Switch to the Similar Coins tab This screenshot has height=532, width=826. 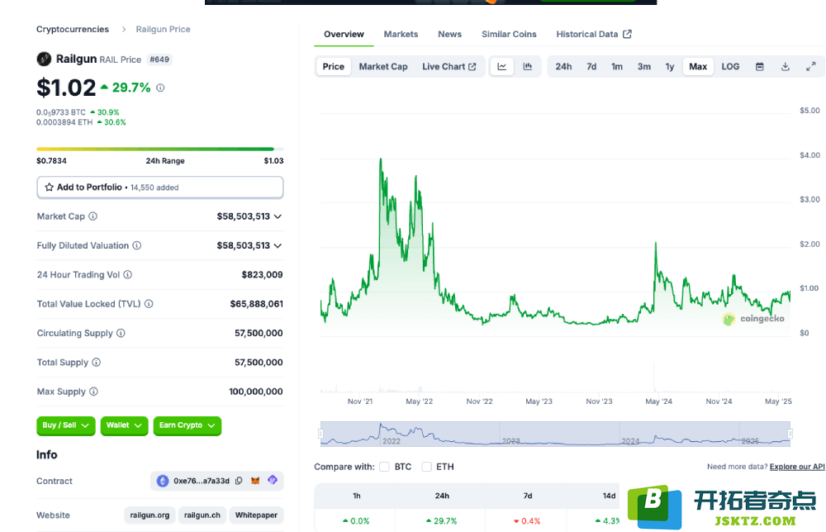point(509,34)
